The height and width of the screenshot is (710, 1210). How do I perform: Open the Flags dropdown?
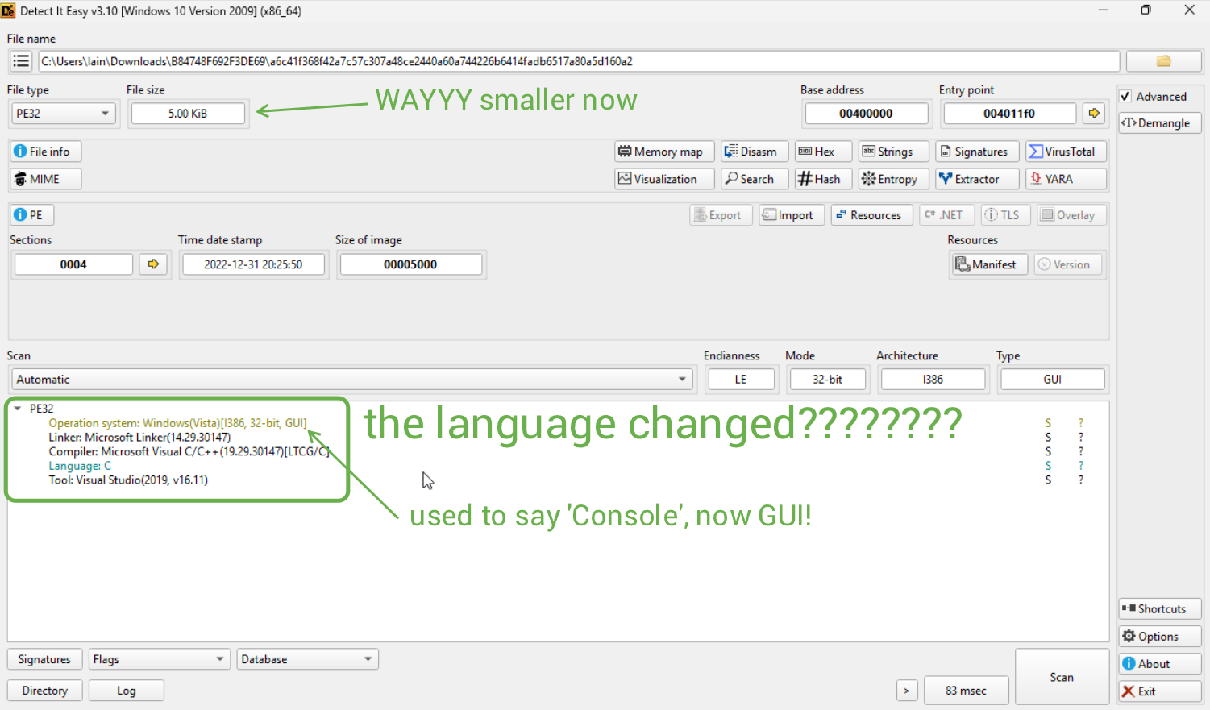(158, 659)
